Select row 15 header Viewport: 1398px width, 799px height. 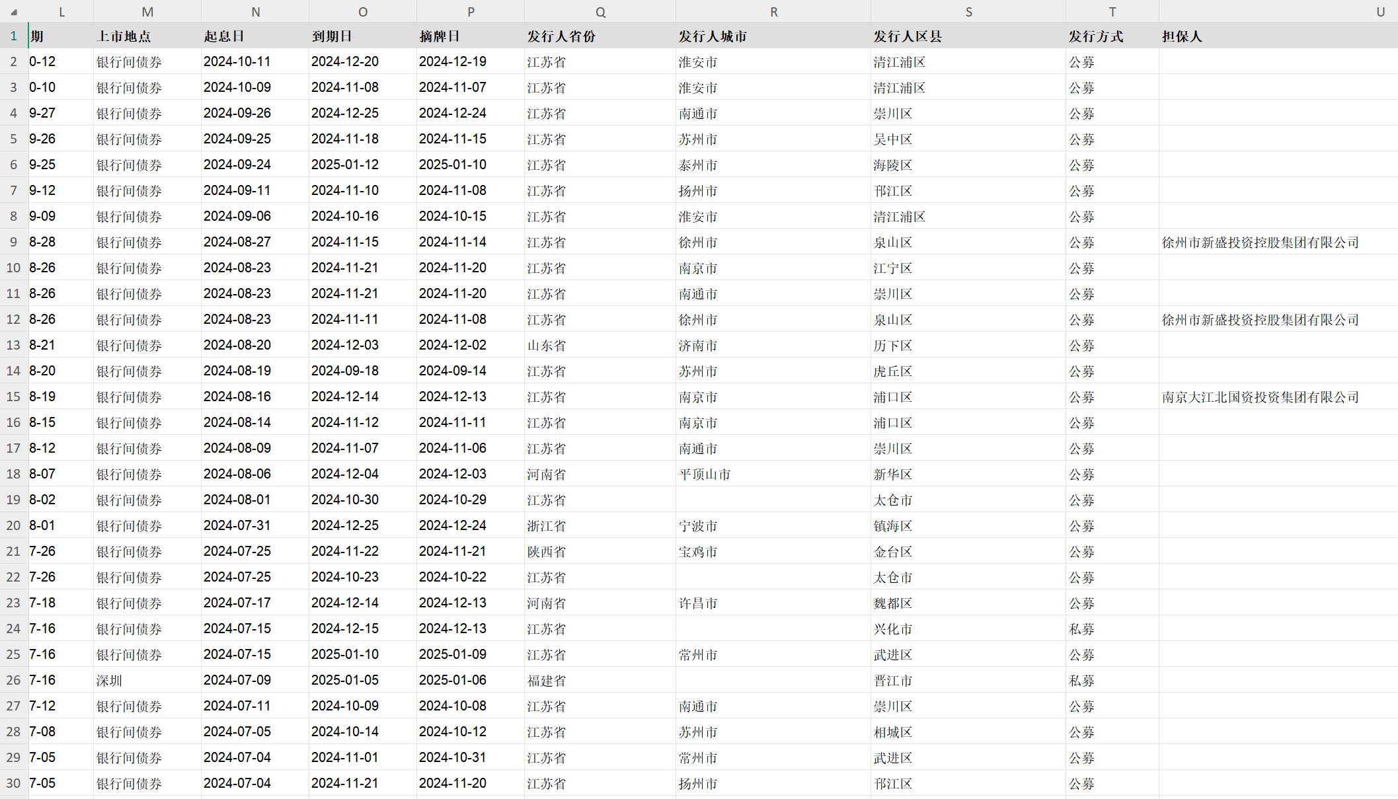tap(13, 397)
